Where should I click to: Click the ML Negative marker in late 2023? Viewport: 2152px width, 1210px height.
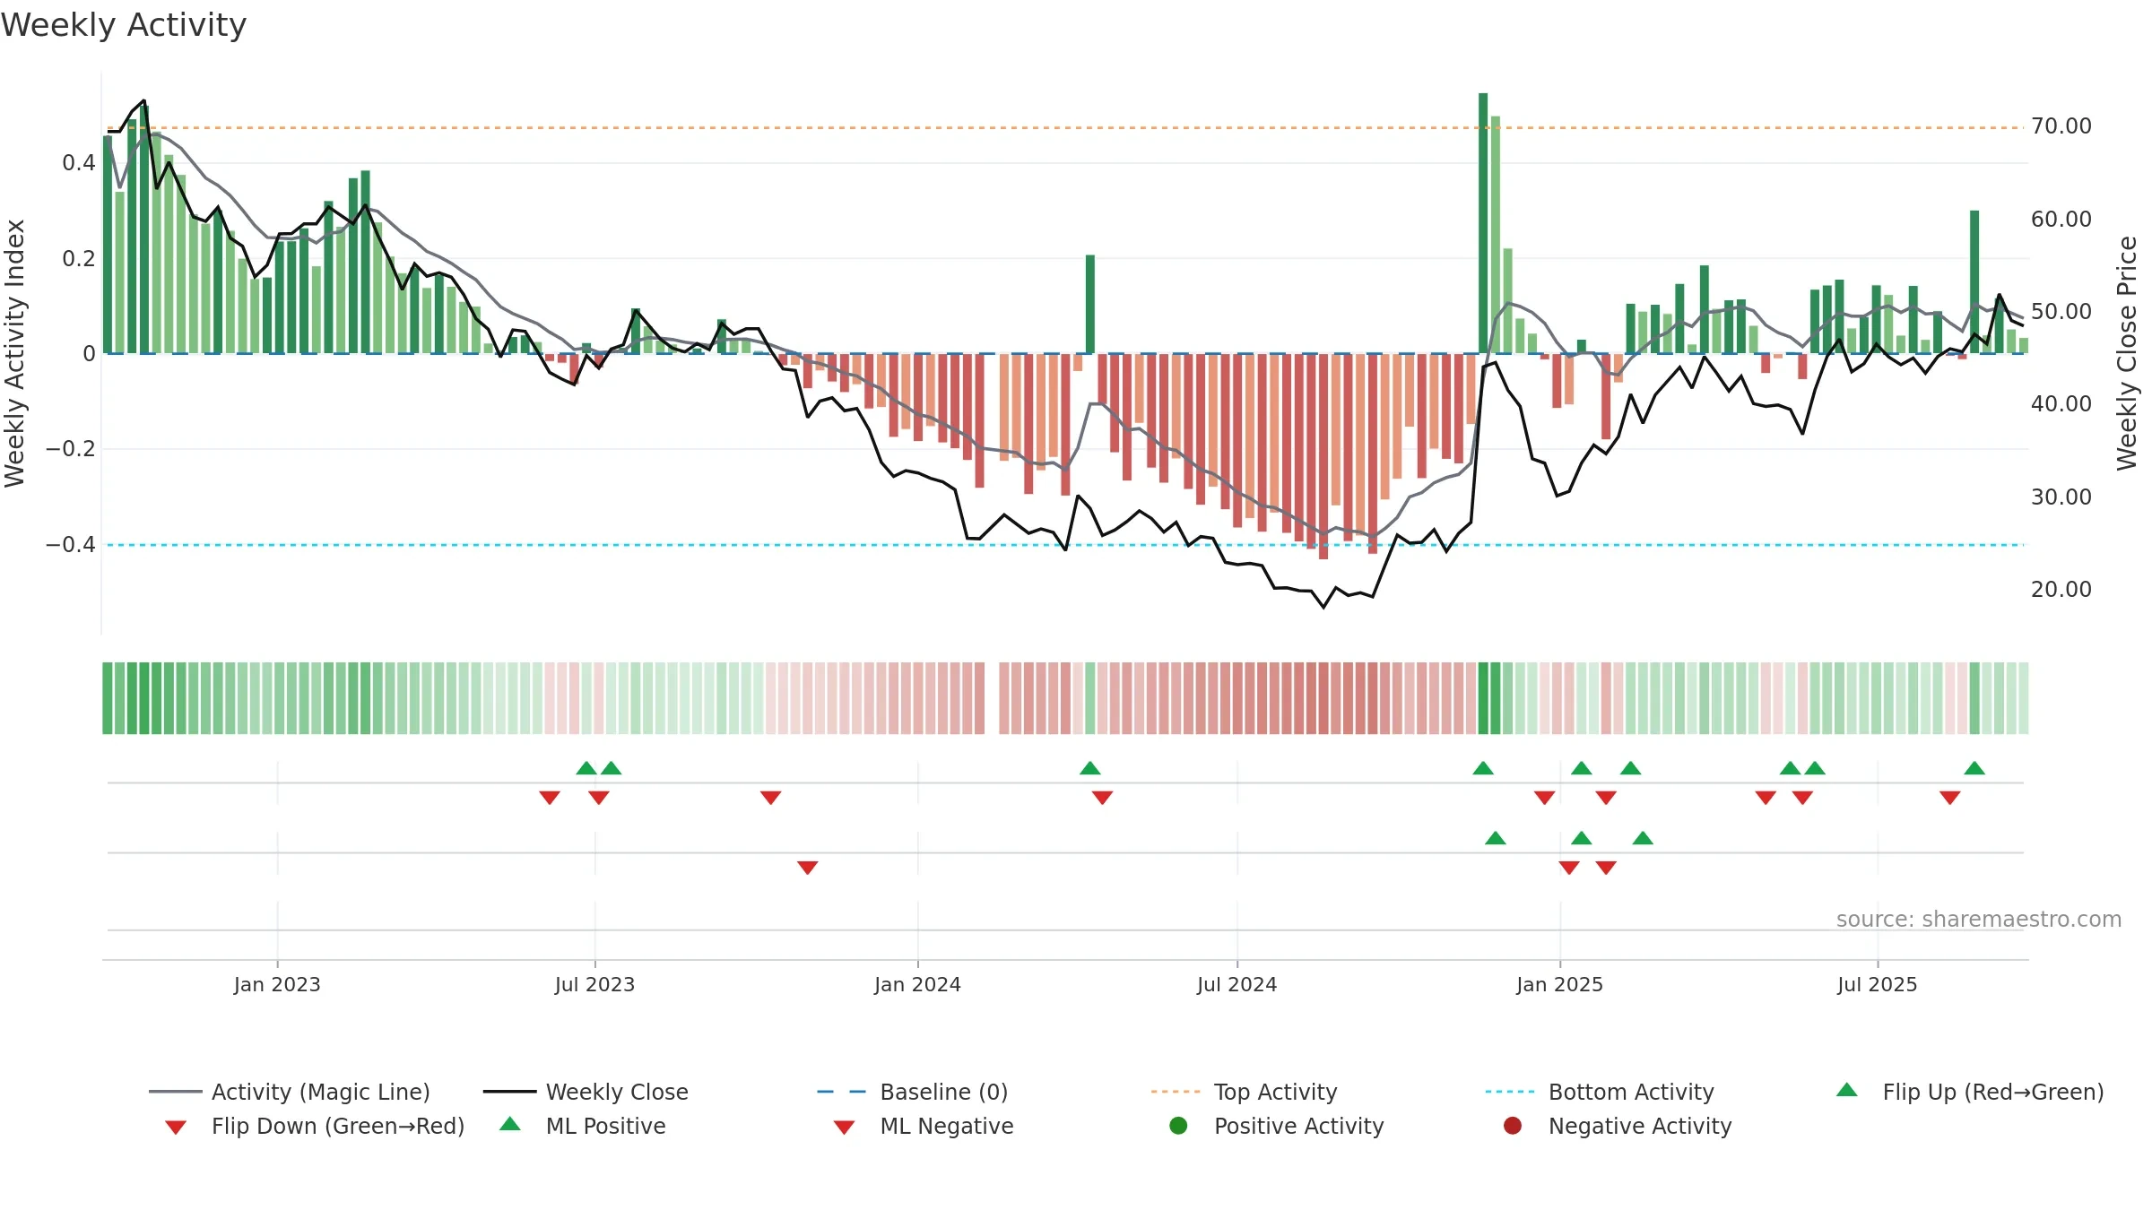pos(807,868)
